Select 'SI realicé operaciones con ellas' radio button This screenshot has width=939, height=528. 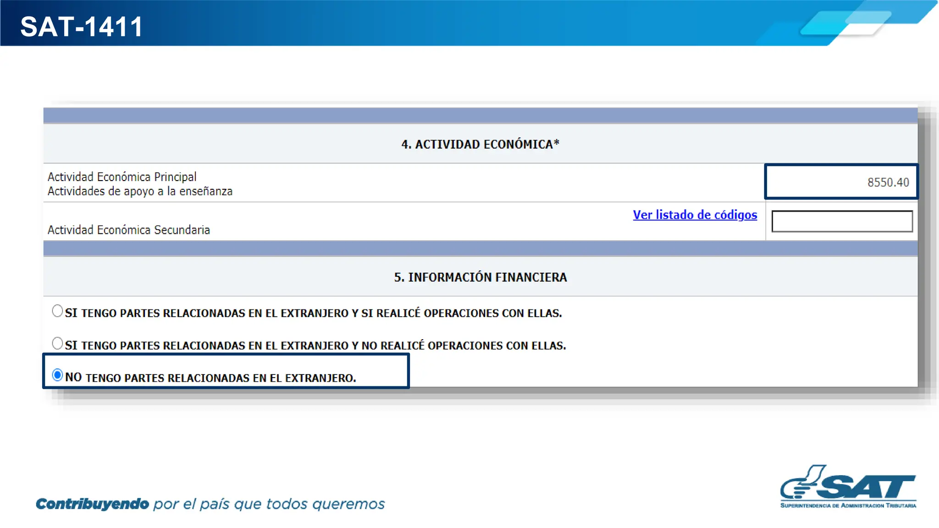(x=57, y=311)
